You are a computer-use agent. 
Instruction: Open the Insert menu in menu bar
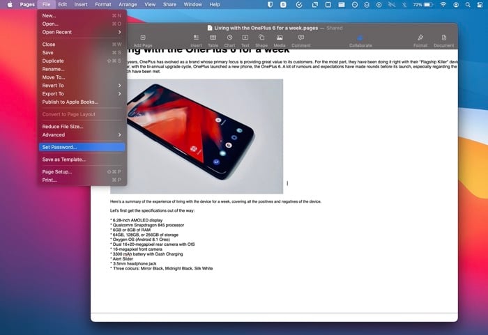(81, 4)
